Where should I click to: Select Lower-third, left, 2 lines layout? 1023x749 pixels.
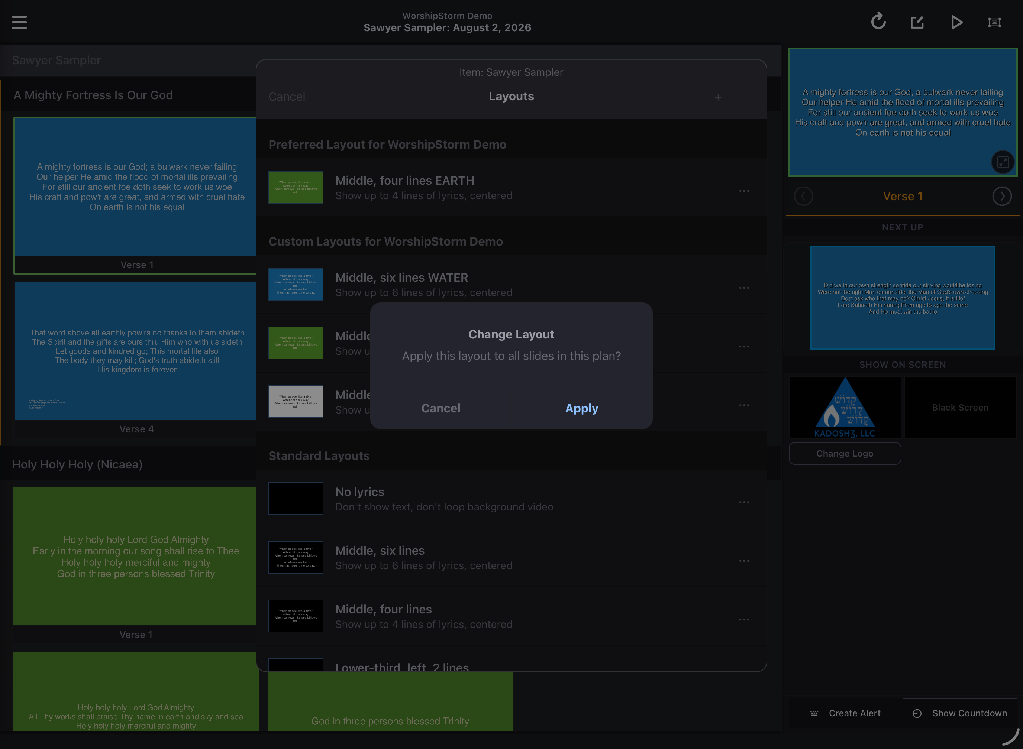point(511,658)
